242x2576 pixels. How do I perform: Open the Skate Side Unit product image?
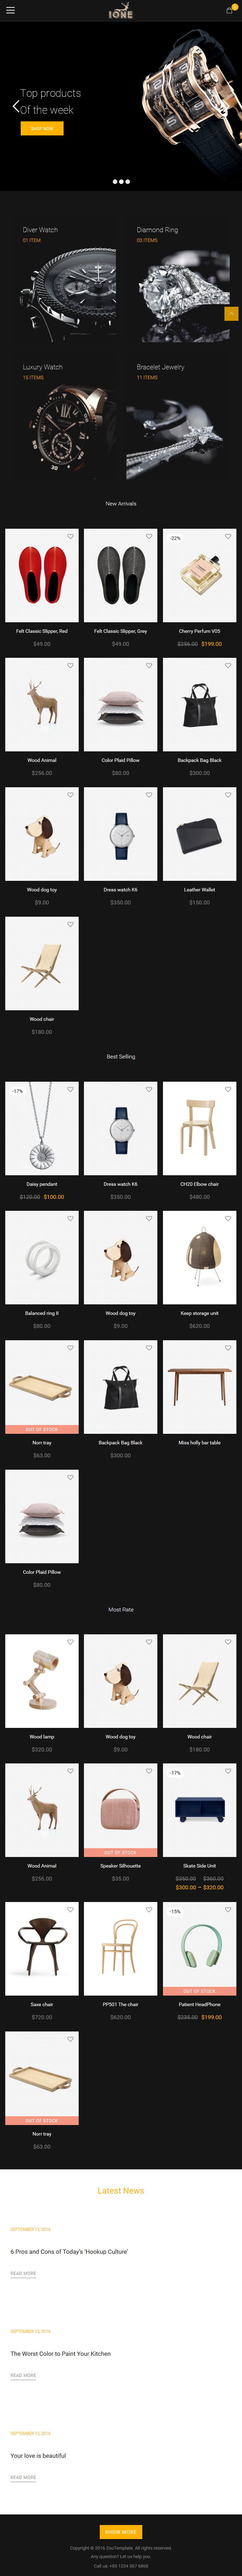pyautogui.click(x=199, y=1810)
